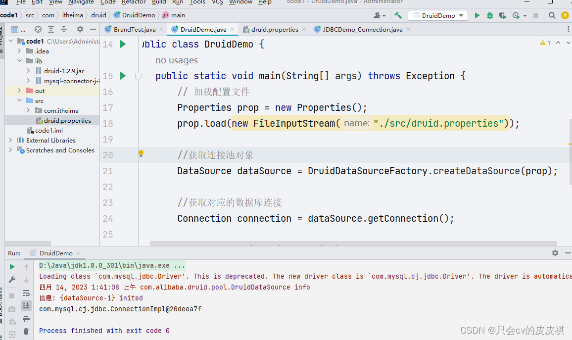This screenshot has width=572, height=340.
Task: Toggle soft-wrap in the Run console
Action: pyautogui.click(x=26, y=293)
